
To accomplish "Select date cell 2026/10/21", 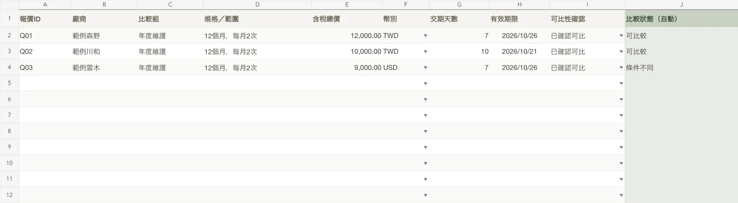I will [x=519, y=52].
